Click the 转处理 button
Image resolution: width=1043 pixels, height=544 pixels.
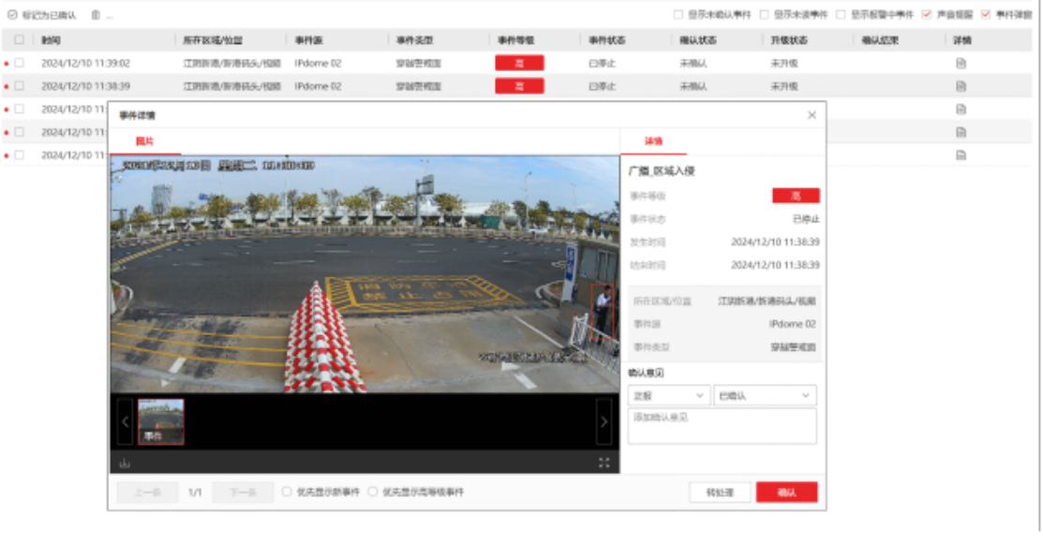click(x=720, y=493)
